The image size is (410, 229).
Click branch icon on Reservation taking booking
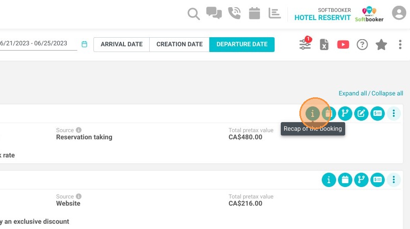pyautogui.click(x=345, y=114)
